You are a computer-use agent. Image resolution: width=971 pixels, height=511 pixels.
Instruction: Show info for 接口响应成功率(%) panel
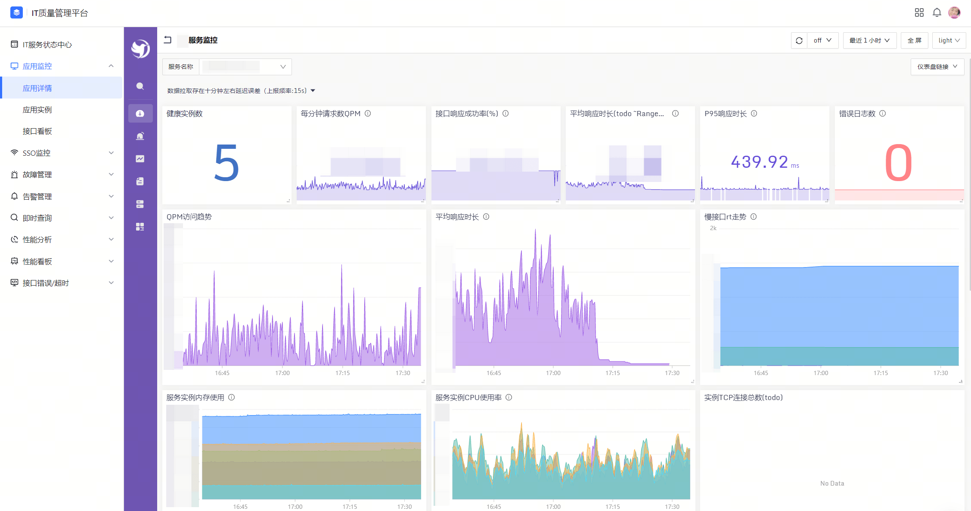point(506,114)
